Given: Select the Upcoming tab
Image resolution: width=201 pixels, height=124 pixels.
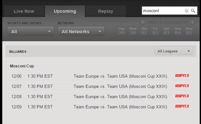Looking at the screenshot, I should [65, 11].
